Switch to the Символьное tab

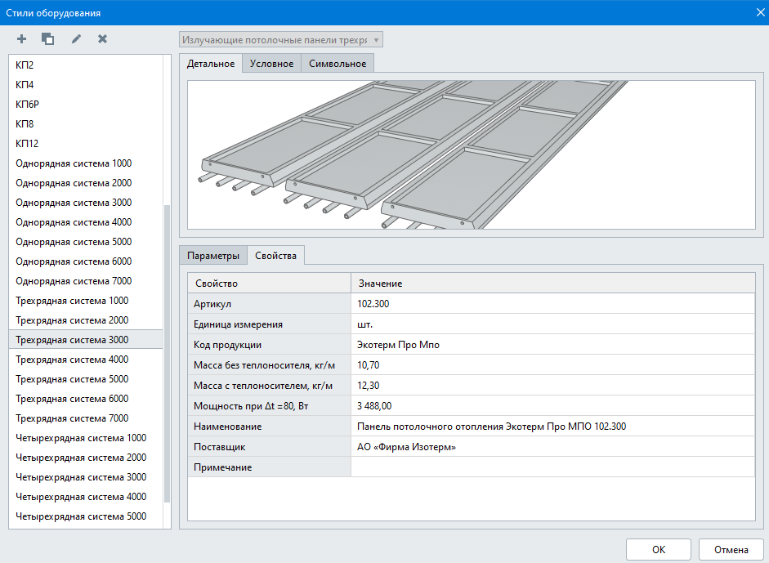[338, 64]
